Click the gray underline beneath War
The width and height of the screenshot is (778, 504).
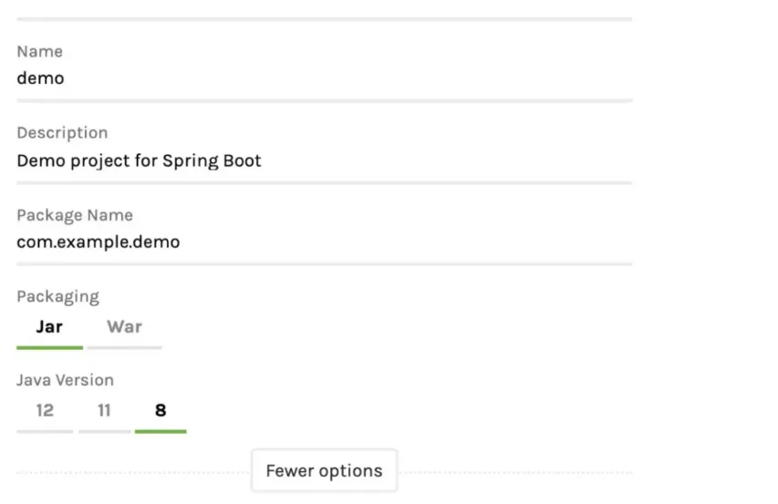coord(124,347)
